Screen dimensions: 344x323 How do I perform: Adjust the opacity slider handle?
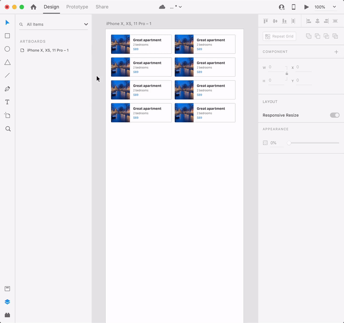click(x=289, y=143)
